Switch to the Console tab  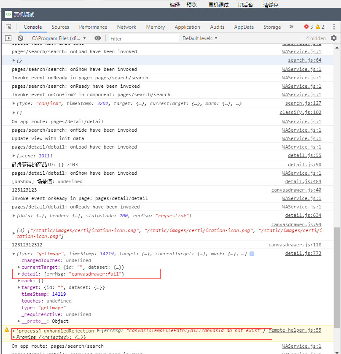pos(33,27)
